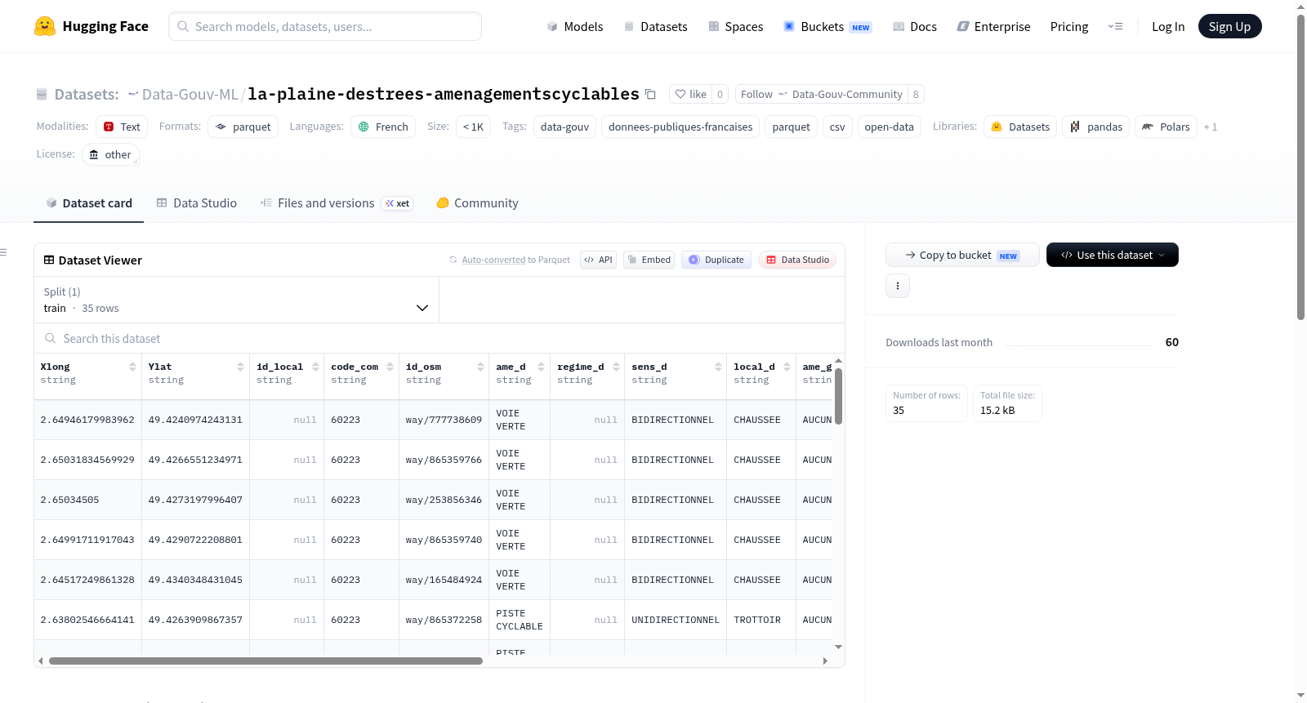Screen dimensions: 1307x703
Task: Open the Community tab
Action: [x=477, y=203]
